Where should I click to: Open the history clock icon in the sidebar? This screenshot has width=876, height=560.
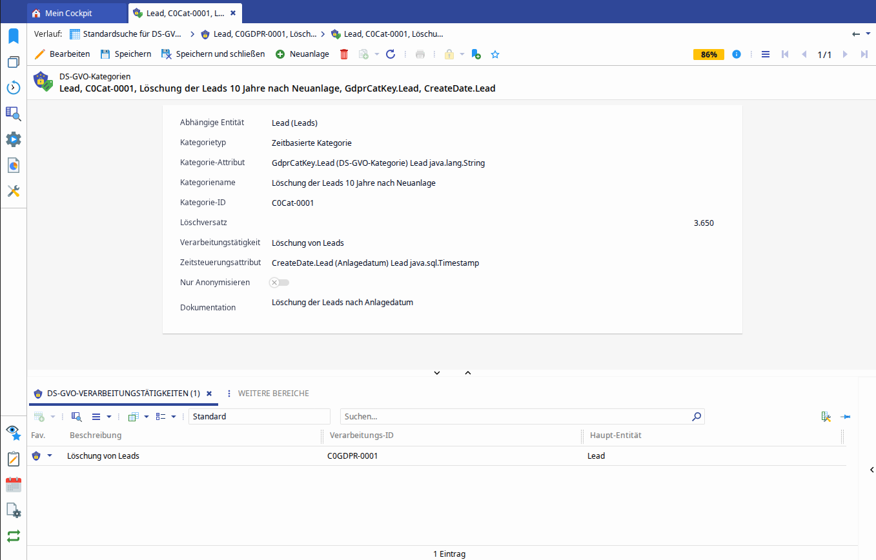point(13,88)
